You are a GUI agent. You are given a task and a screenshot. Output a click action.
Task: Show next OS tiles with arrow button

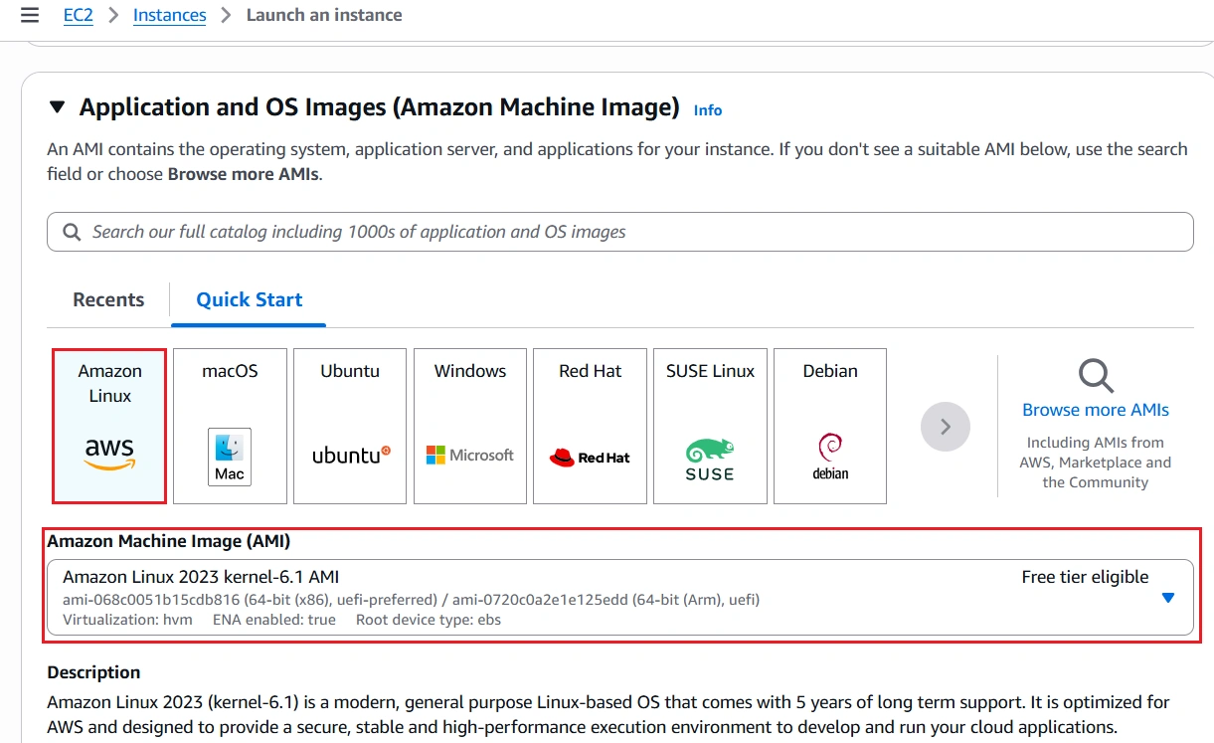pyautogui.click(x=946, y=427)
